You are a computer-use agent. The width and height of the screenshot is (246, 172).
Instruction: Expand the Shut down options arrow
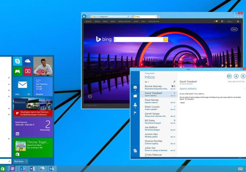pyautogui.click(x=26, y=161)
